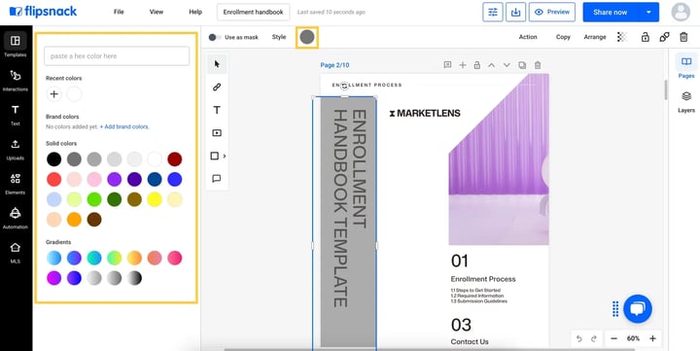Expand the Share now dropdown arrow

[648, 12]
